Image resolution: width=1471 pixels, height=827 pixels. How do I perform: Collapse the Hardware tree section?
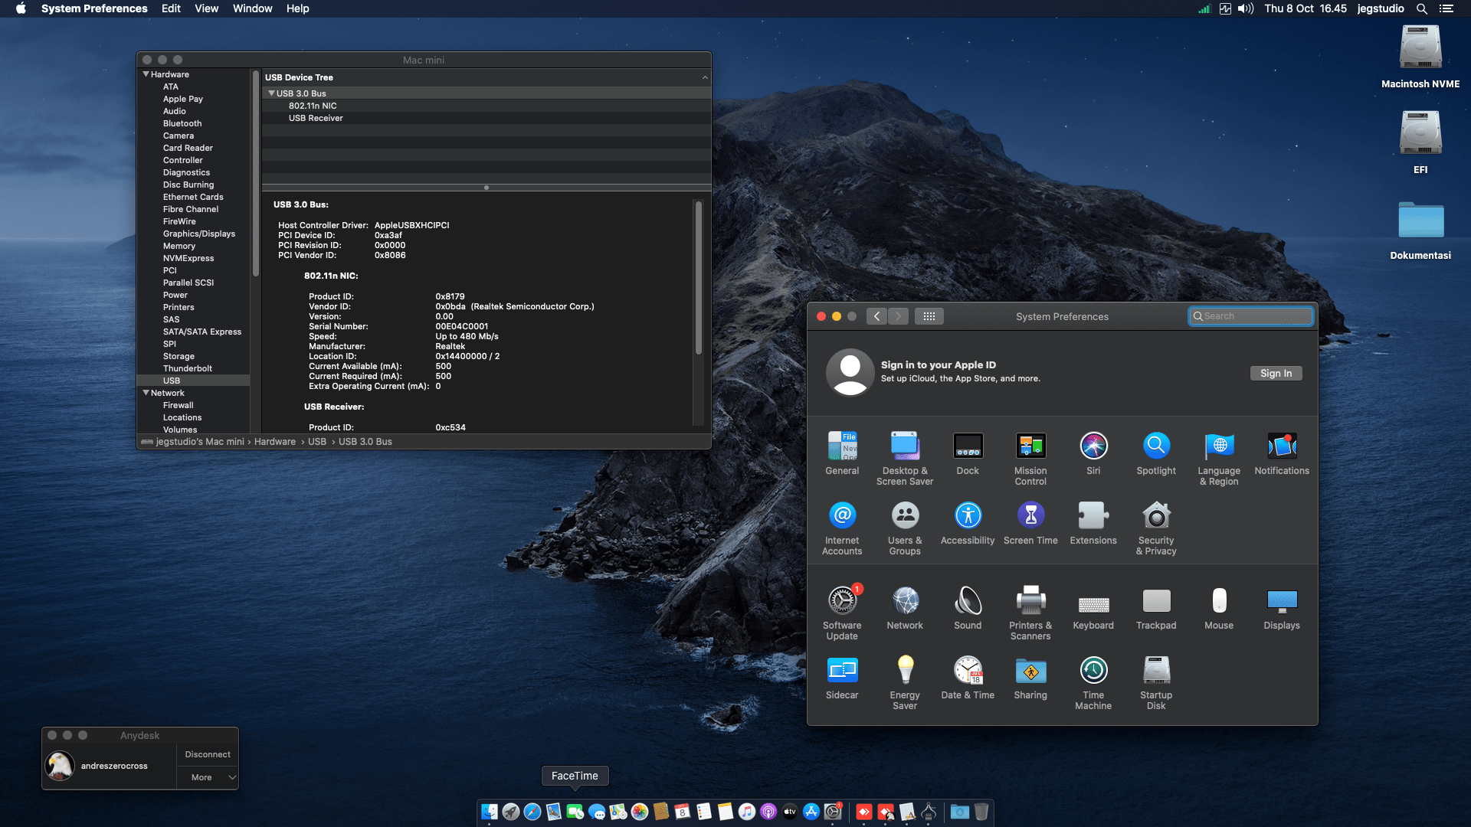tap(146, 74)
